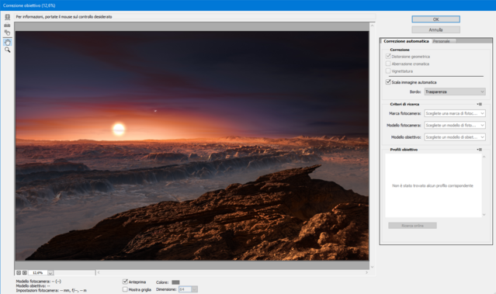Select the Move Grid tool
The image size is (496, 294).
coord(7,33)
